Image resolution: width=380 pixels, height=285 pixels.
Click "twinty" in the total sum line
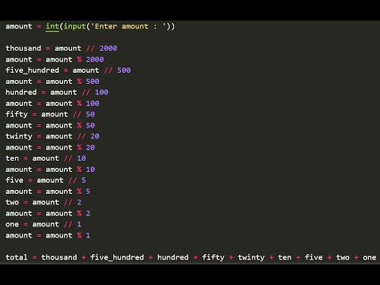click(x=251, y=257)
